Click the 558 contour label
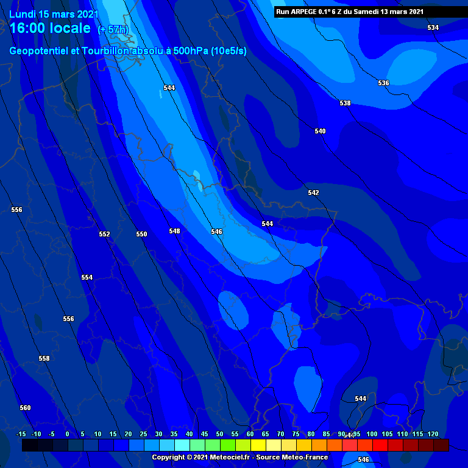Screen dimensions: 468x468 tap(44, 358)
